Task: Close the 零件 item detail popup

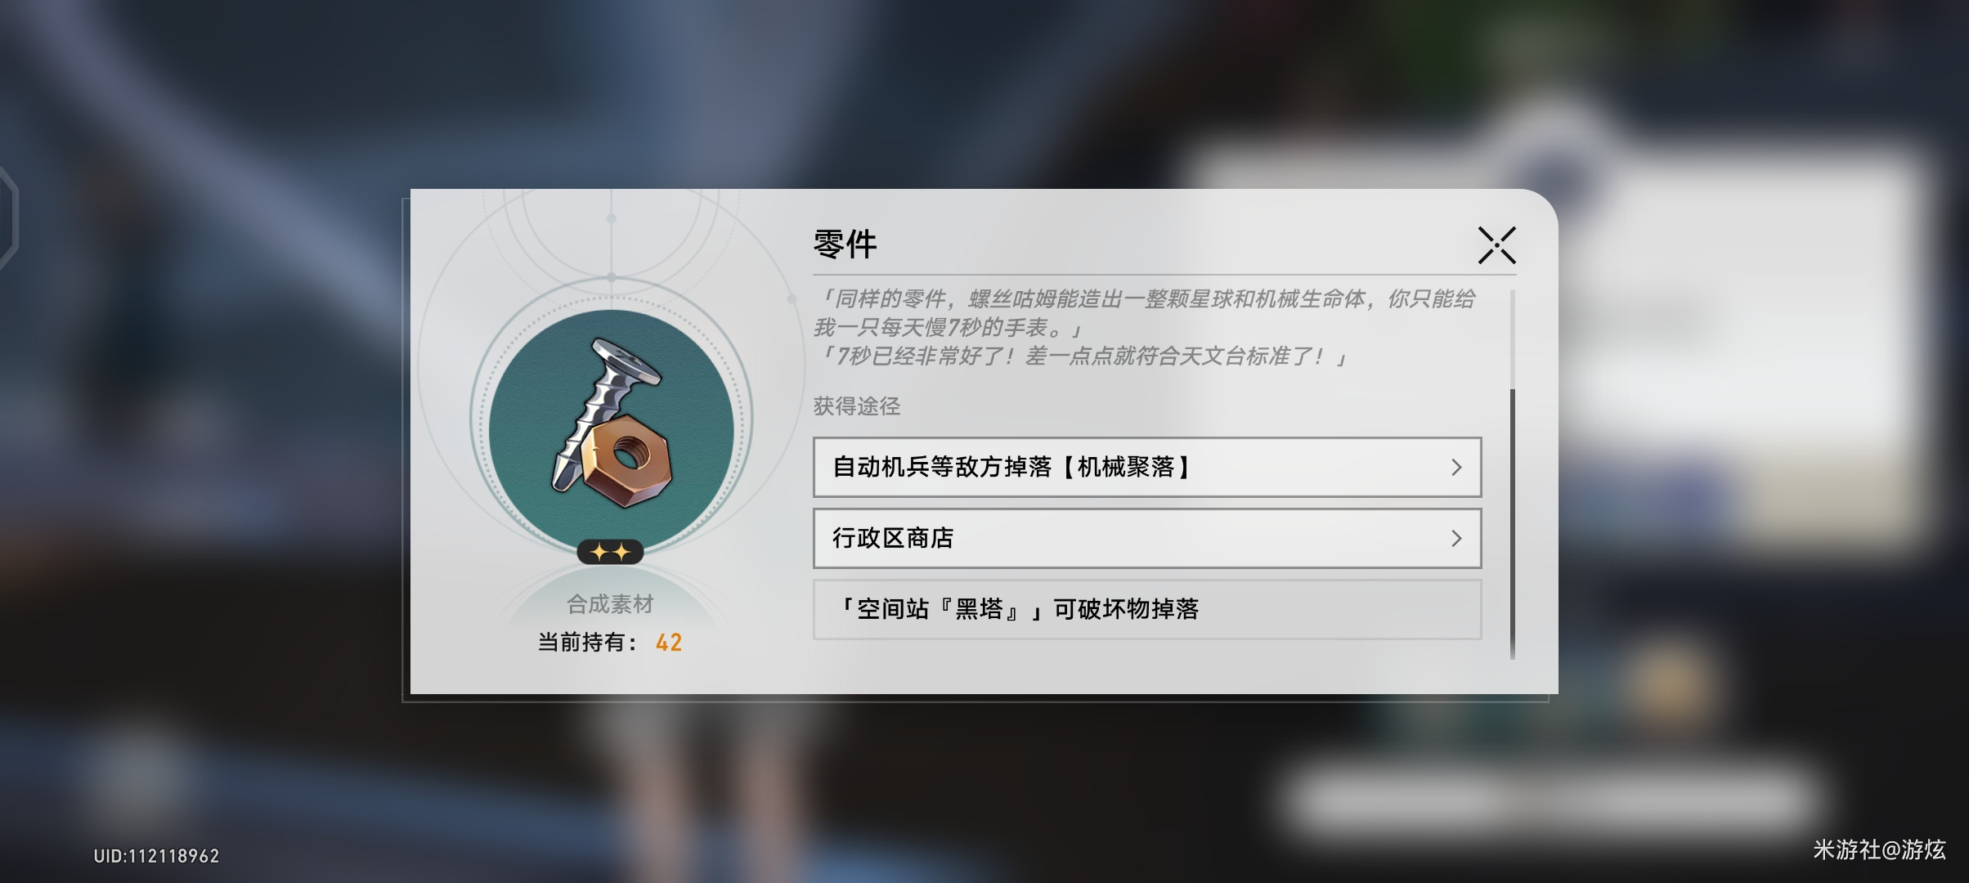Action: [x=1496, y=245]
